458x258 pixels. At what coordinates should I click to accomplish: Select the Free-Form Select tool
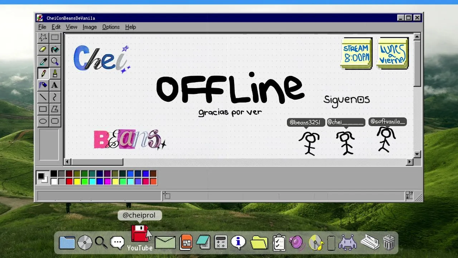(43, 37)
